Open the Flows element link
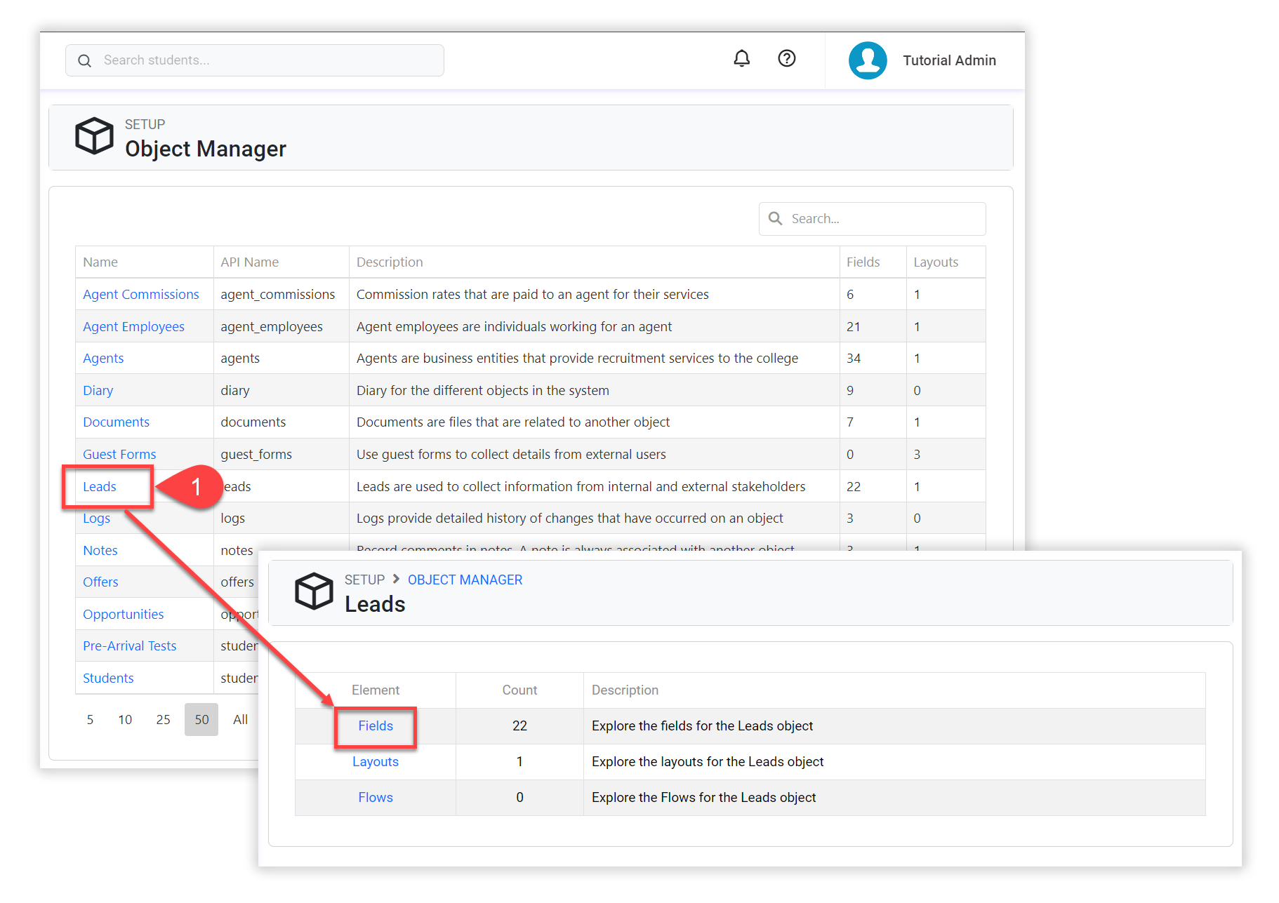The width and height of the screenshot is (1279, 903). [x=376, y=798]
